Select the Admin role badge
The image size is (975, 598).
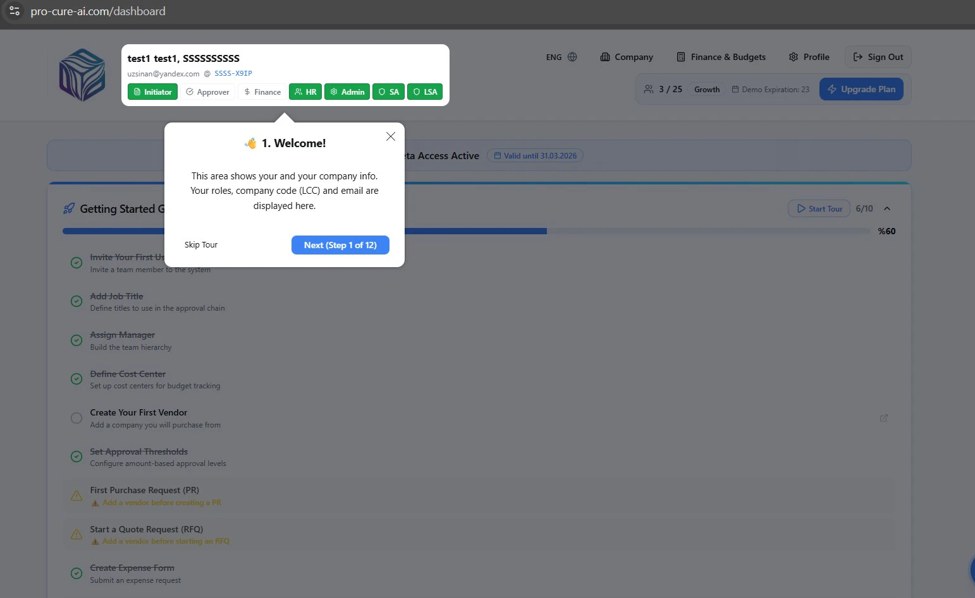pos(347,92)
